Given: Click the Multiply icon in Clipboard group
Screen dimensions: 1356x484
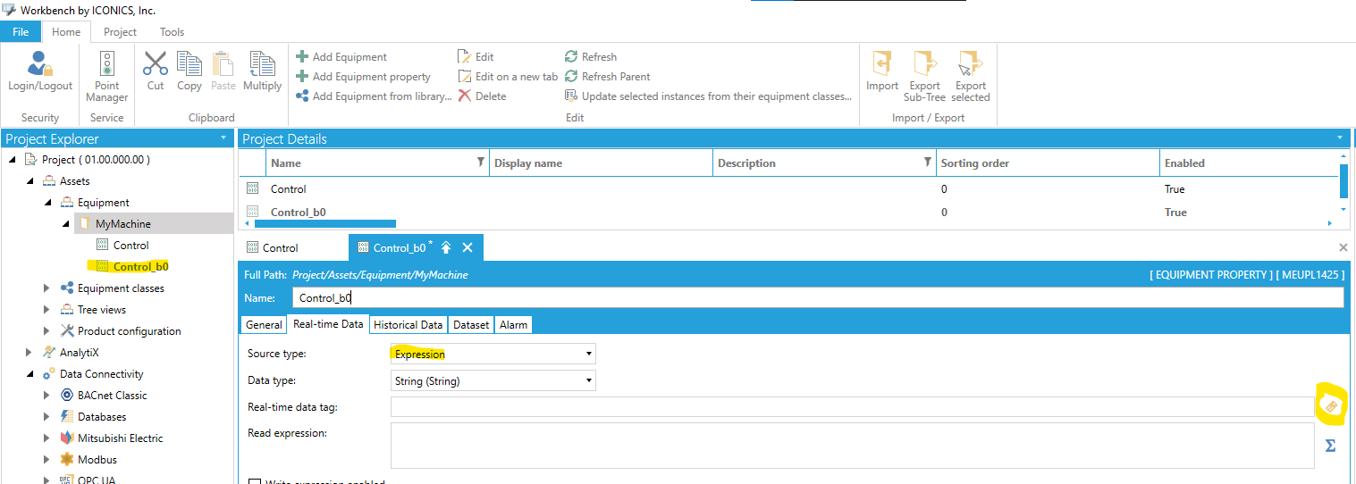Looking at the screenshot, I should [x=262, y=71].
